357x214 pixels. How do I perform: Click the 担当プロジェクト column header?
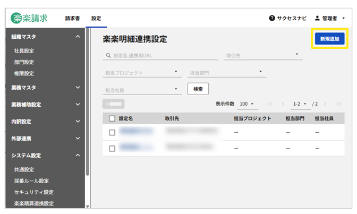pyautogui.click(x=252, y=118)
